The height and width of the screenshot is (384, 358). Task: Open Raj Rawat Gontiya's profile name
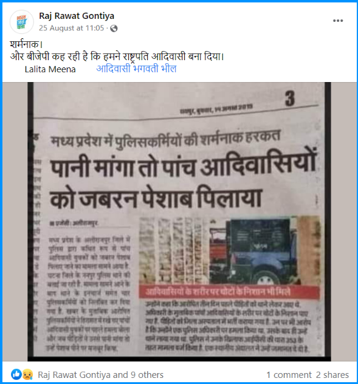pos(77,16)
